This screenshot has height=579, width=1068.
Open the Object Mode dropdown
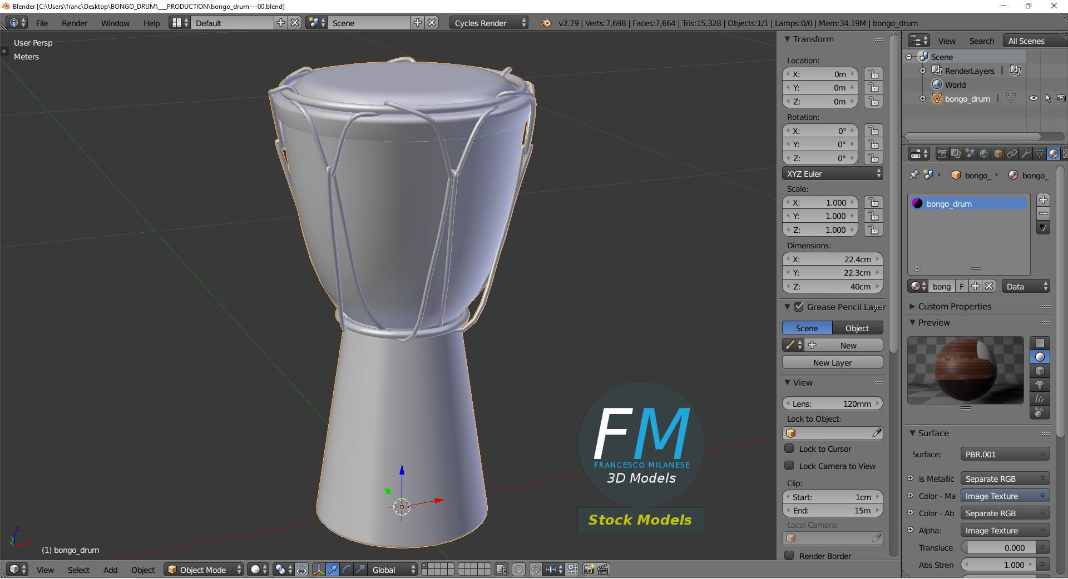204,570
